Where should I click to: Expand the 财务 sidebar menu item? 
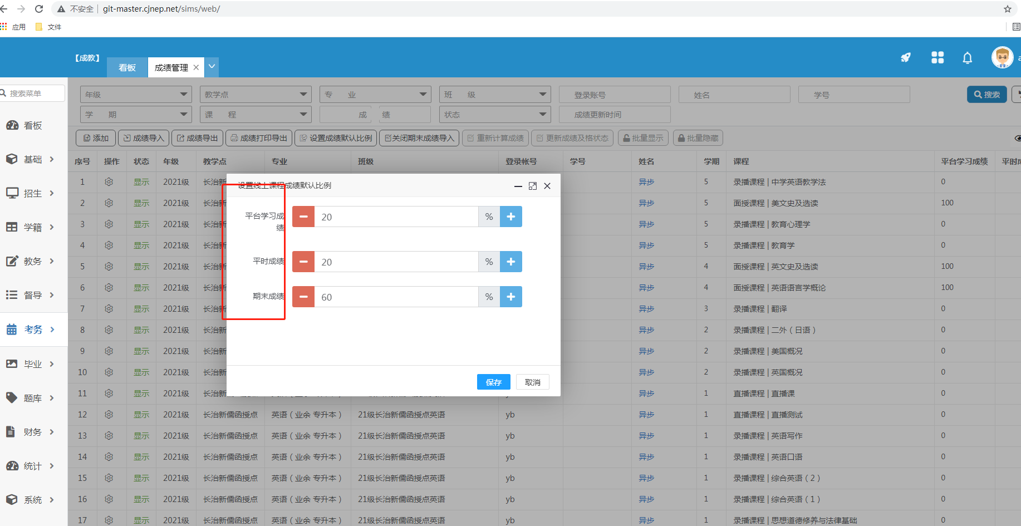point(33,432)
